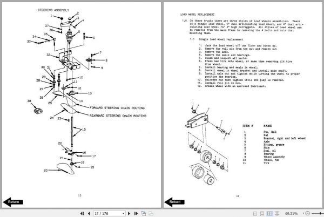Click part number 20 in steering diagram
Image resolution: width=324 pixels, height=217 pixels.
coord(46,171)
